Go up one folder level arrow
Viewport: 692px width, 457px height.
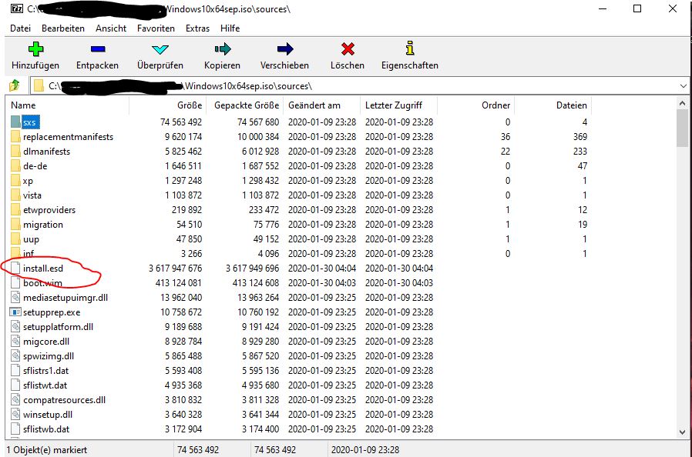coord(15,85)
